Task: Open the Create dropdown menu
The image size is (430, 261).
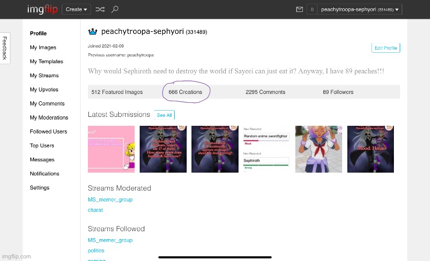Action: tap(76, 9)
